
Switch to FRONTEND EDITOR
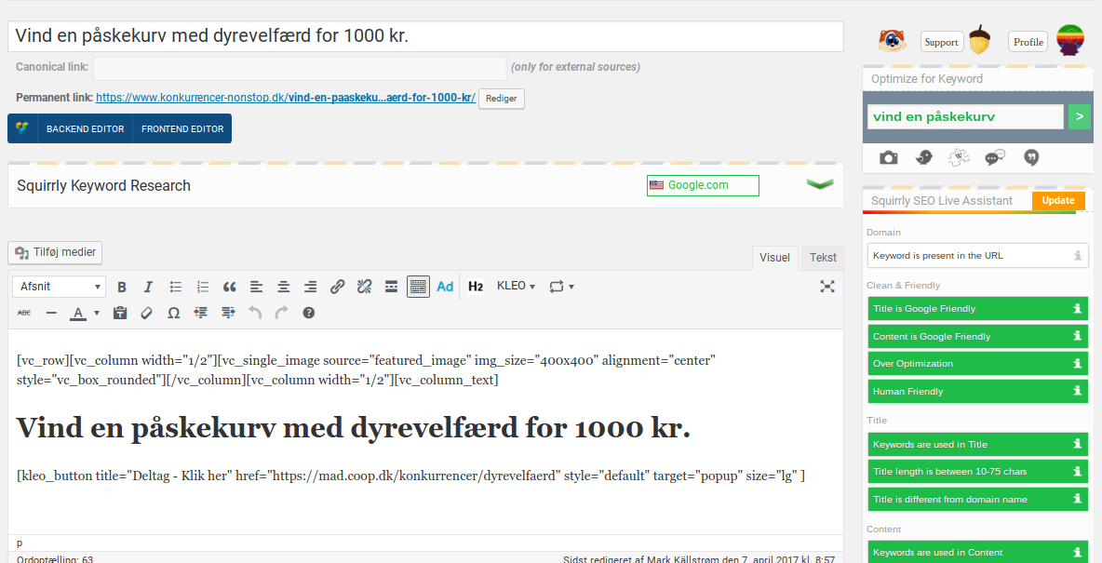182,128
